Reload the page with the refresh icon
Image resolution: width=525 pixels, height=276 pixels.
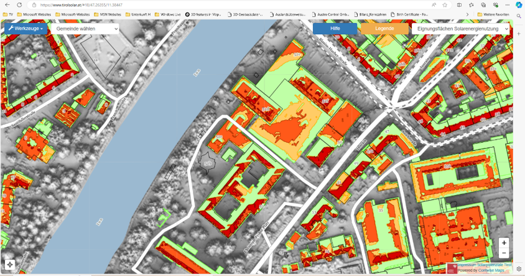[19, 4]
